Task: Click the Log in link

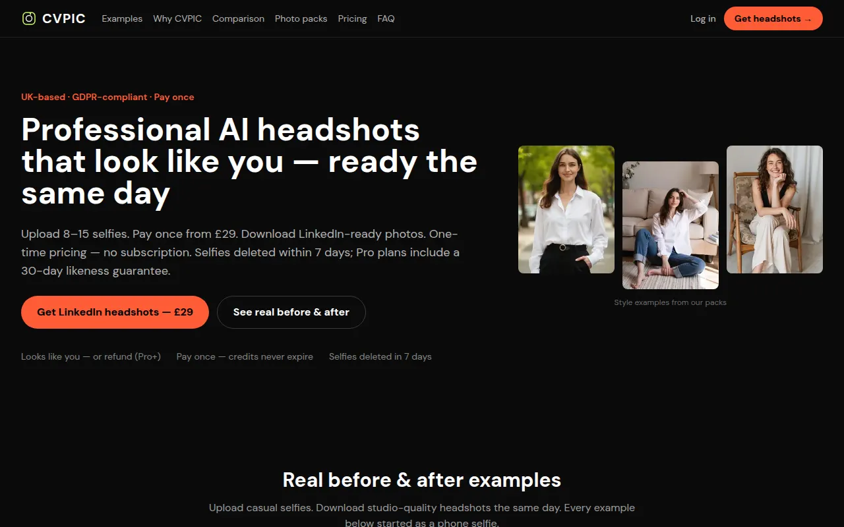Action: click(703, 18)
